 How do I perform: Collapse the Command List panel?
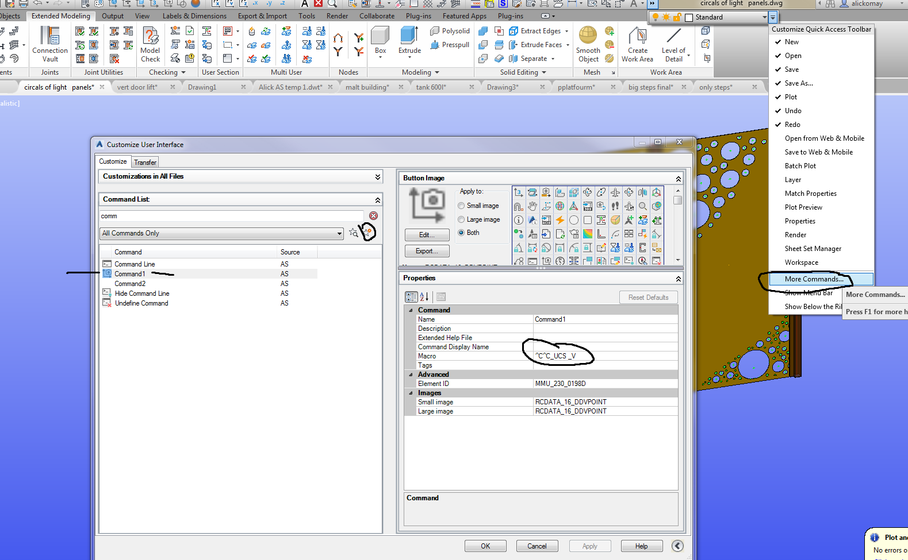coord(377,200)
